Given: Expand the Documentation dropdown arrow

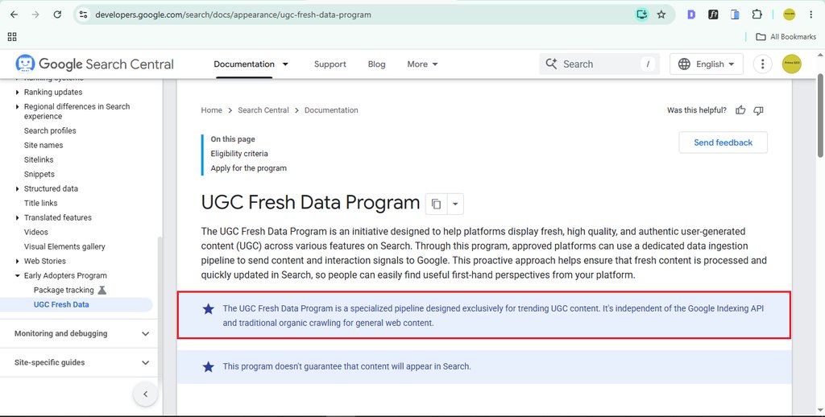Looking at the screenshot, I should coord(285,64).
